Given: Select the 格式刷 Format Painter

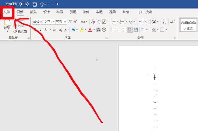Looking at the screenshot, I should click(20, 32).
